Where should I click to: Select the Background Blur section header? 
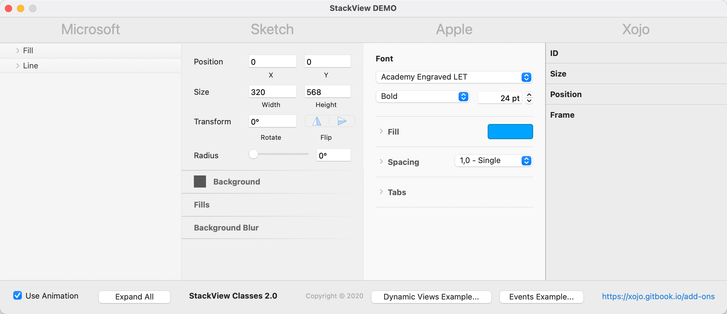pyautogui.click(x=272, y=228)
